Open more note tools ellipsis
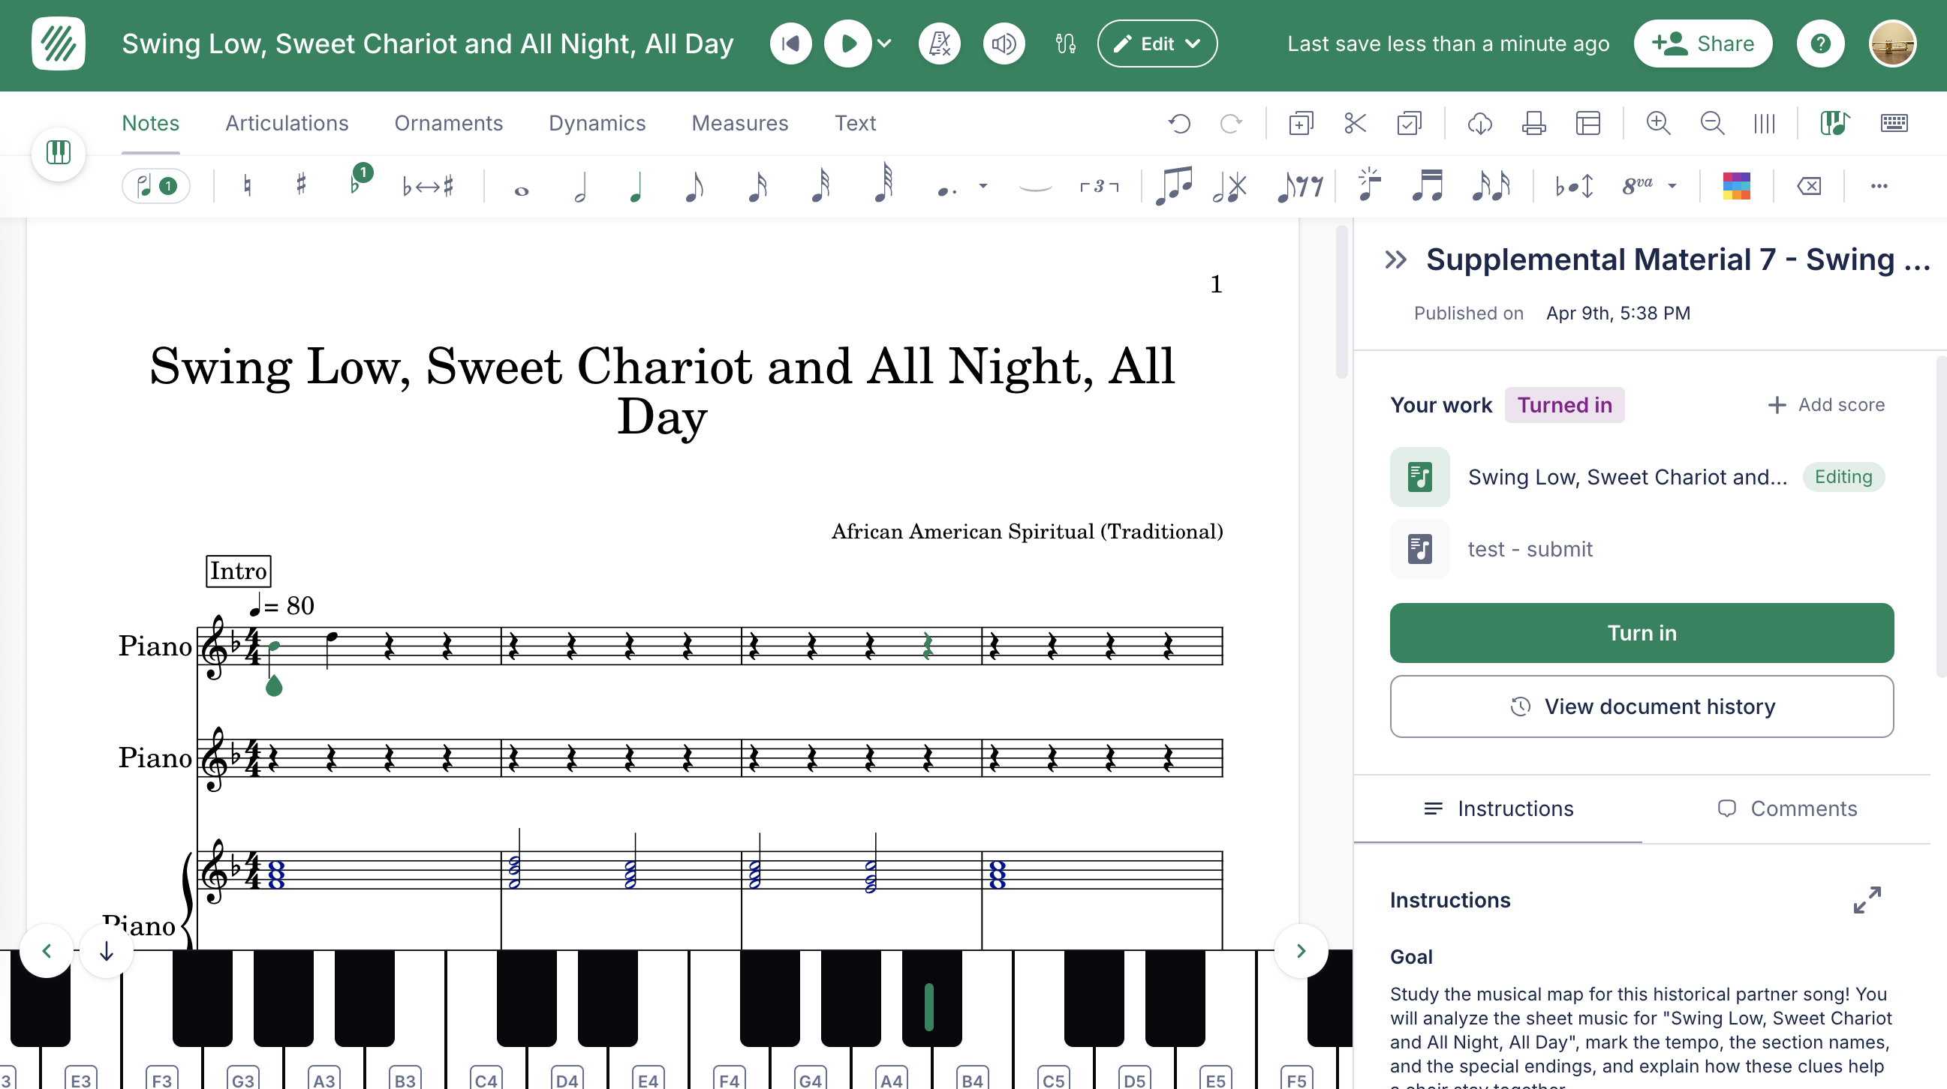 (1879, 186)
